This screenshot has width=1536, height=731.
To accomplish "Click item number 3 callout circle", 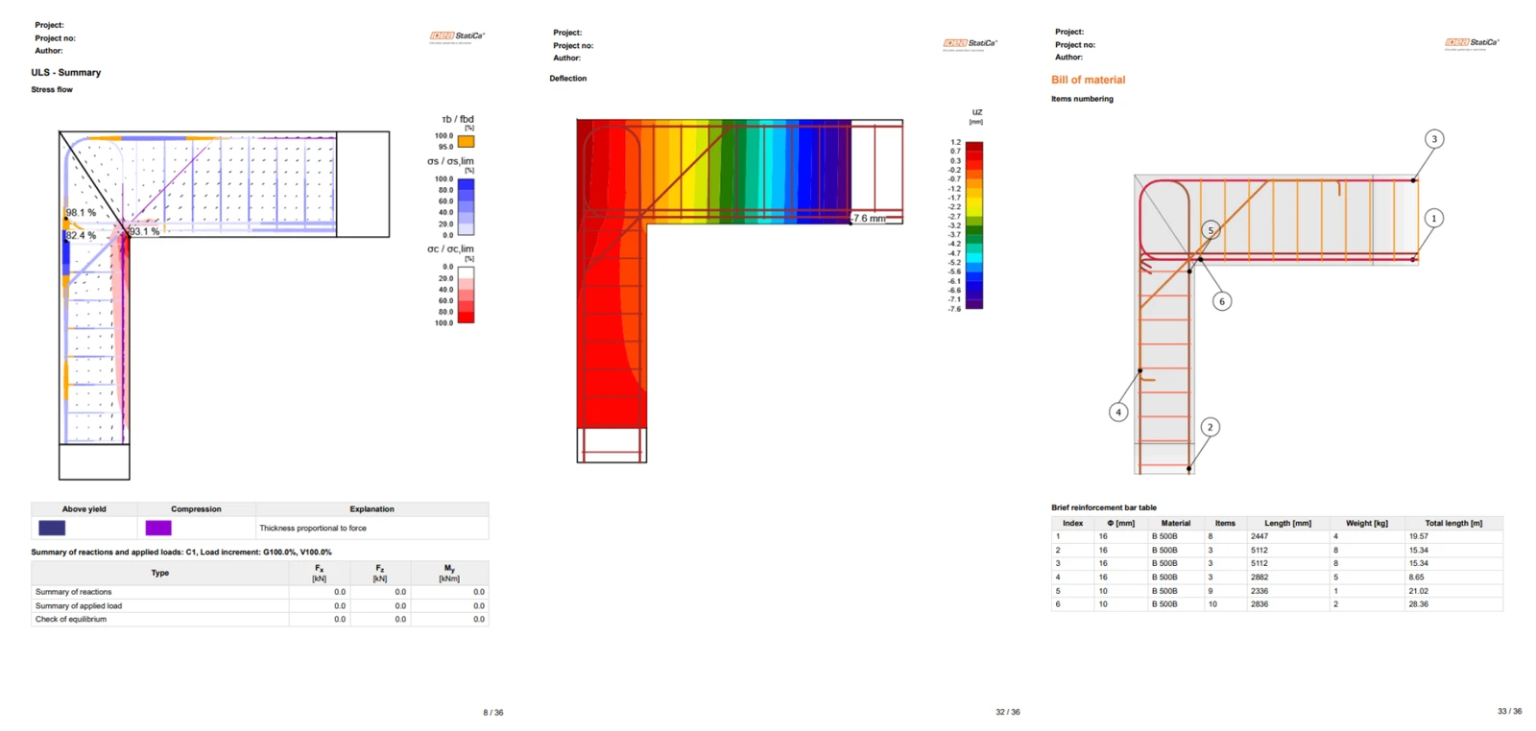I will click(x=1434, y=139).
